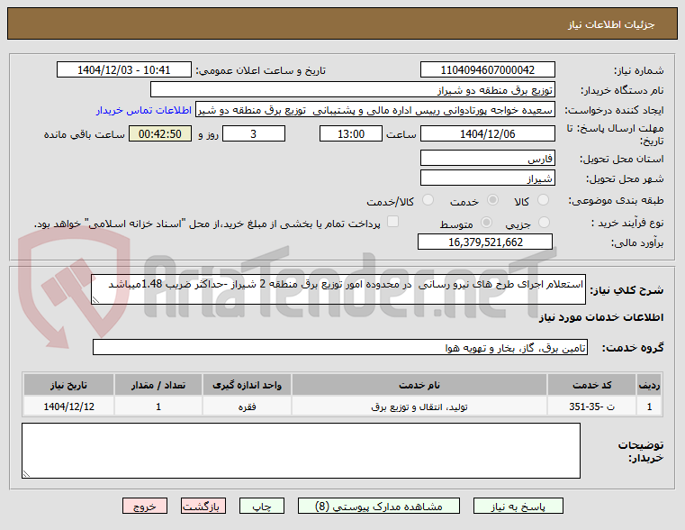Click the buyer notes text area
This screenshot has width=685, height=530.
pyautogui.click(x=301, y=451)
